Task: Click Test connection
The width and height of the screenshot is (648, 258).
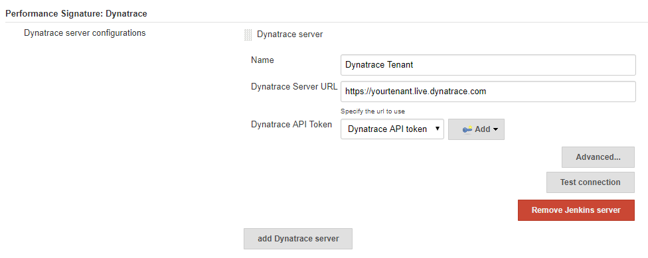Action: coord(590,182)
